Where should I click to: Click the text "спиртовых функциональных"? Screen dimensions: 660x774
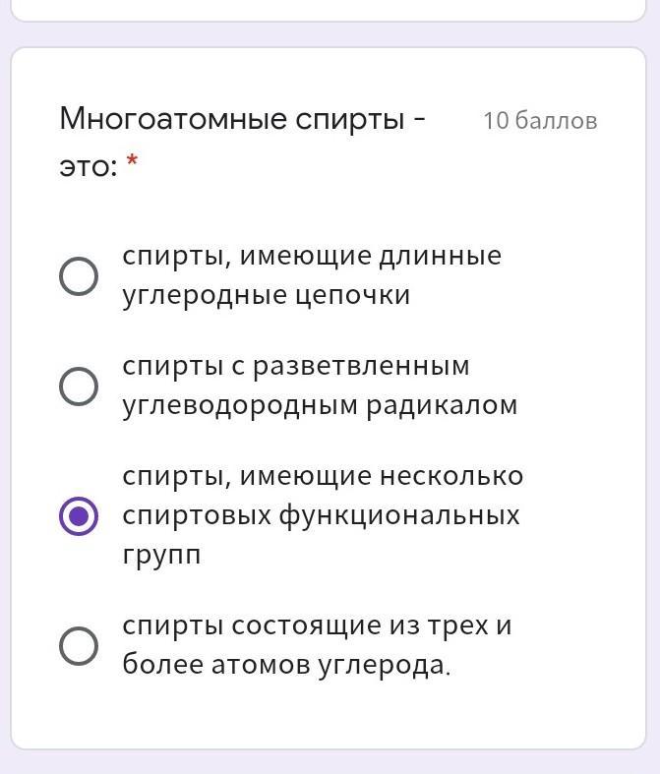(321, 515)
